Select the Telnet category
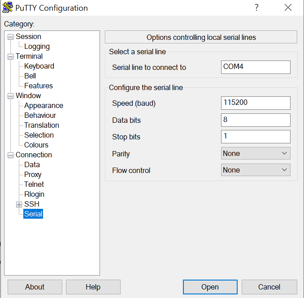The width and height of the screenshot is (304, 298). tap(34, 184)
